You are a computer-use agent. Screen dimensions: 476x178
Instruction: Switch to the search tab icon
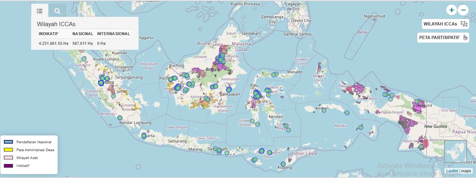(x=57, y=11)
